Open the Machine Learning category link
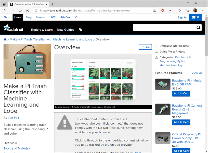This screenshot has width=208, height=153. (171, 65)
